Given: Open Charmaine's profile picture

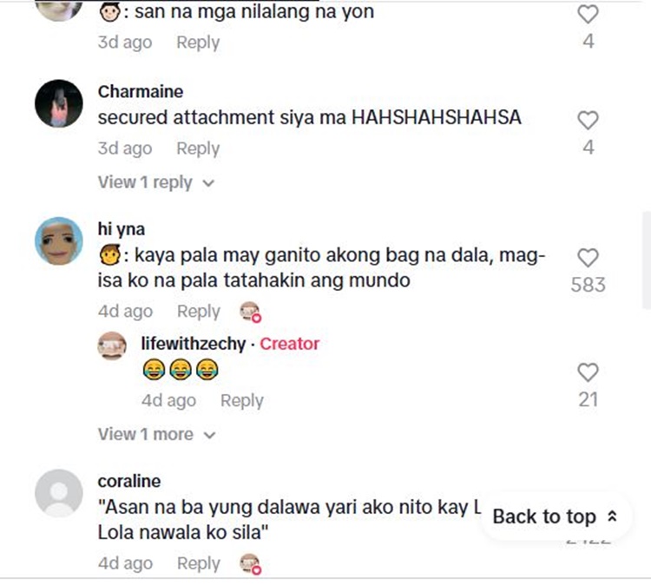Looking at the screenshot, I should click(x=59, y=103).
